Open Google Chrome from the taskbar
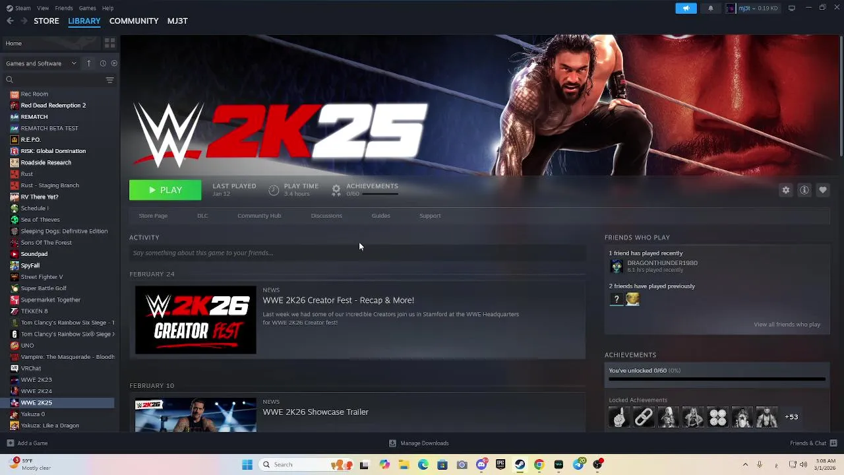 pos(539,464)
